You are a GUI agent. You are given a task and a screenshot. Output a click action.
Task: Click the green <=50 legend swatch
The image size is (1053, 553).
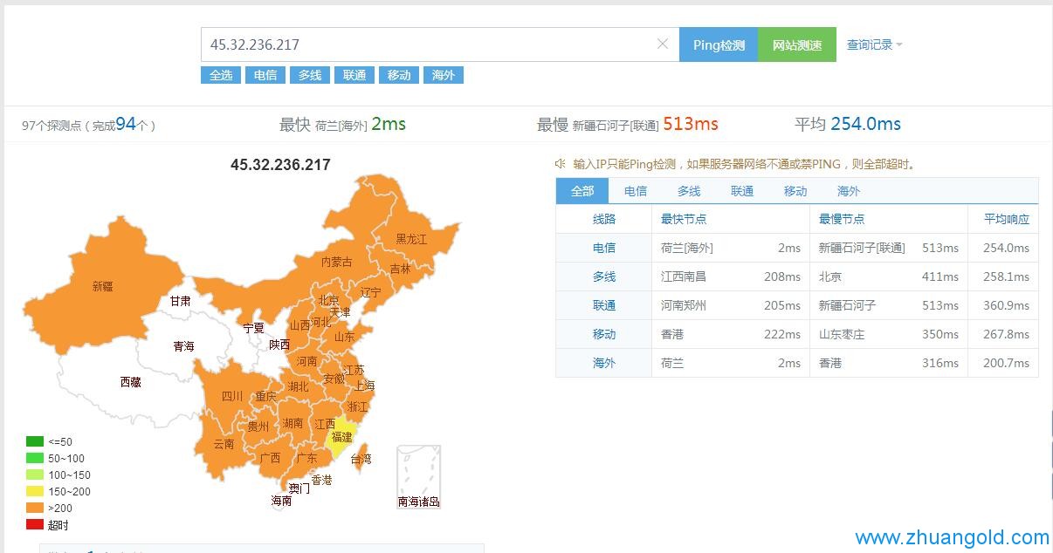pyautogui.click(x=36, y=441)
